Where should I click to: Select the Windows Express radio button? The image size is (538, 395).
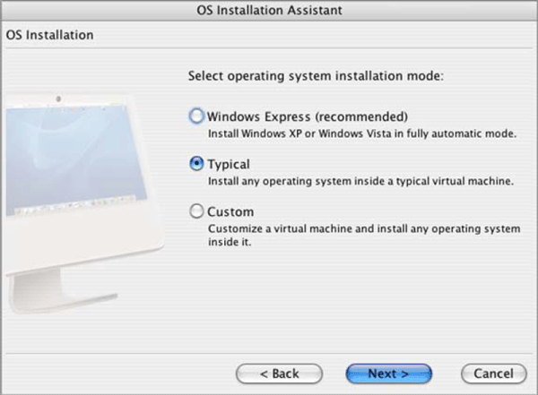coord(196,116)
